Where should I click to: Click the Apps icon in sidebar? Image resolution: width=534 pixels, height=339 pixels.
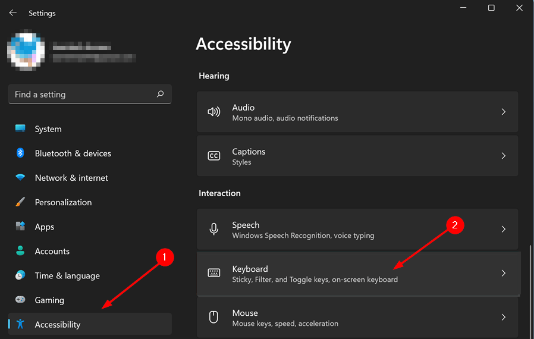tap(20, 226)
